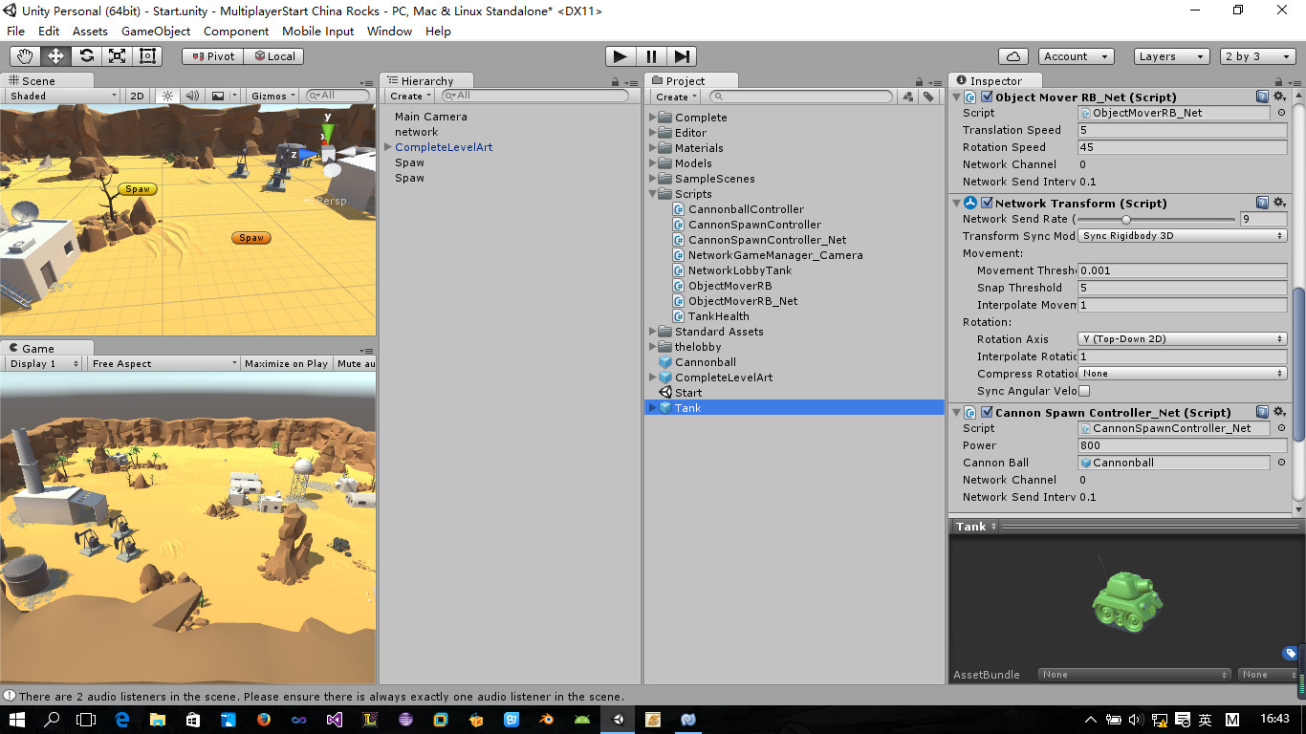Viewport: 1306px width, 734px height.
Task: Toggle the Project panel lock icon
Action: click(x=920, y=81)
